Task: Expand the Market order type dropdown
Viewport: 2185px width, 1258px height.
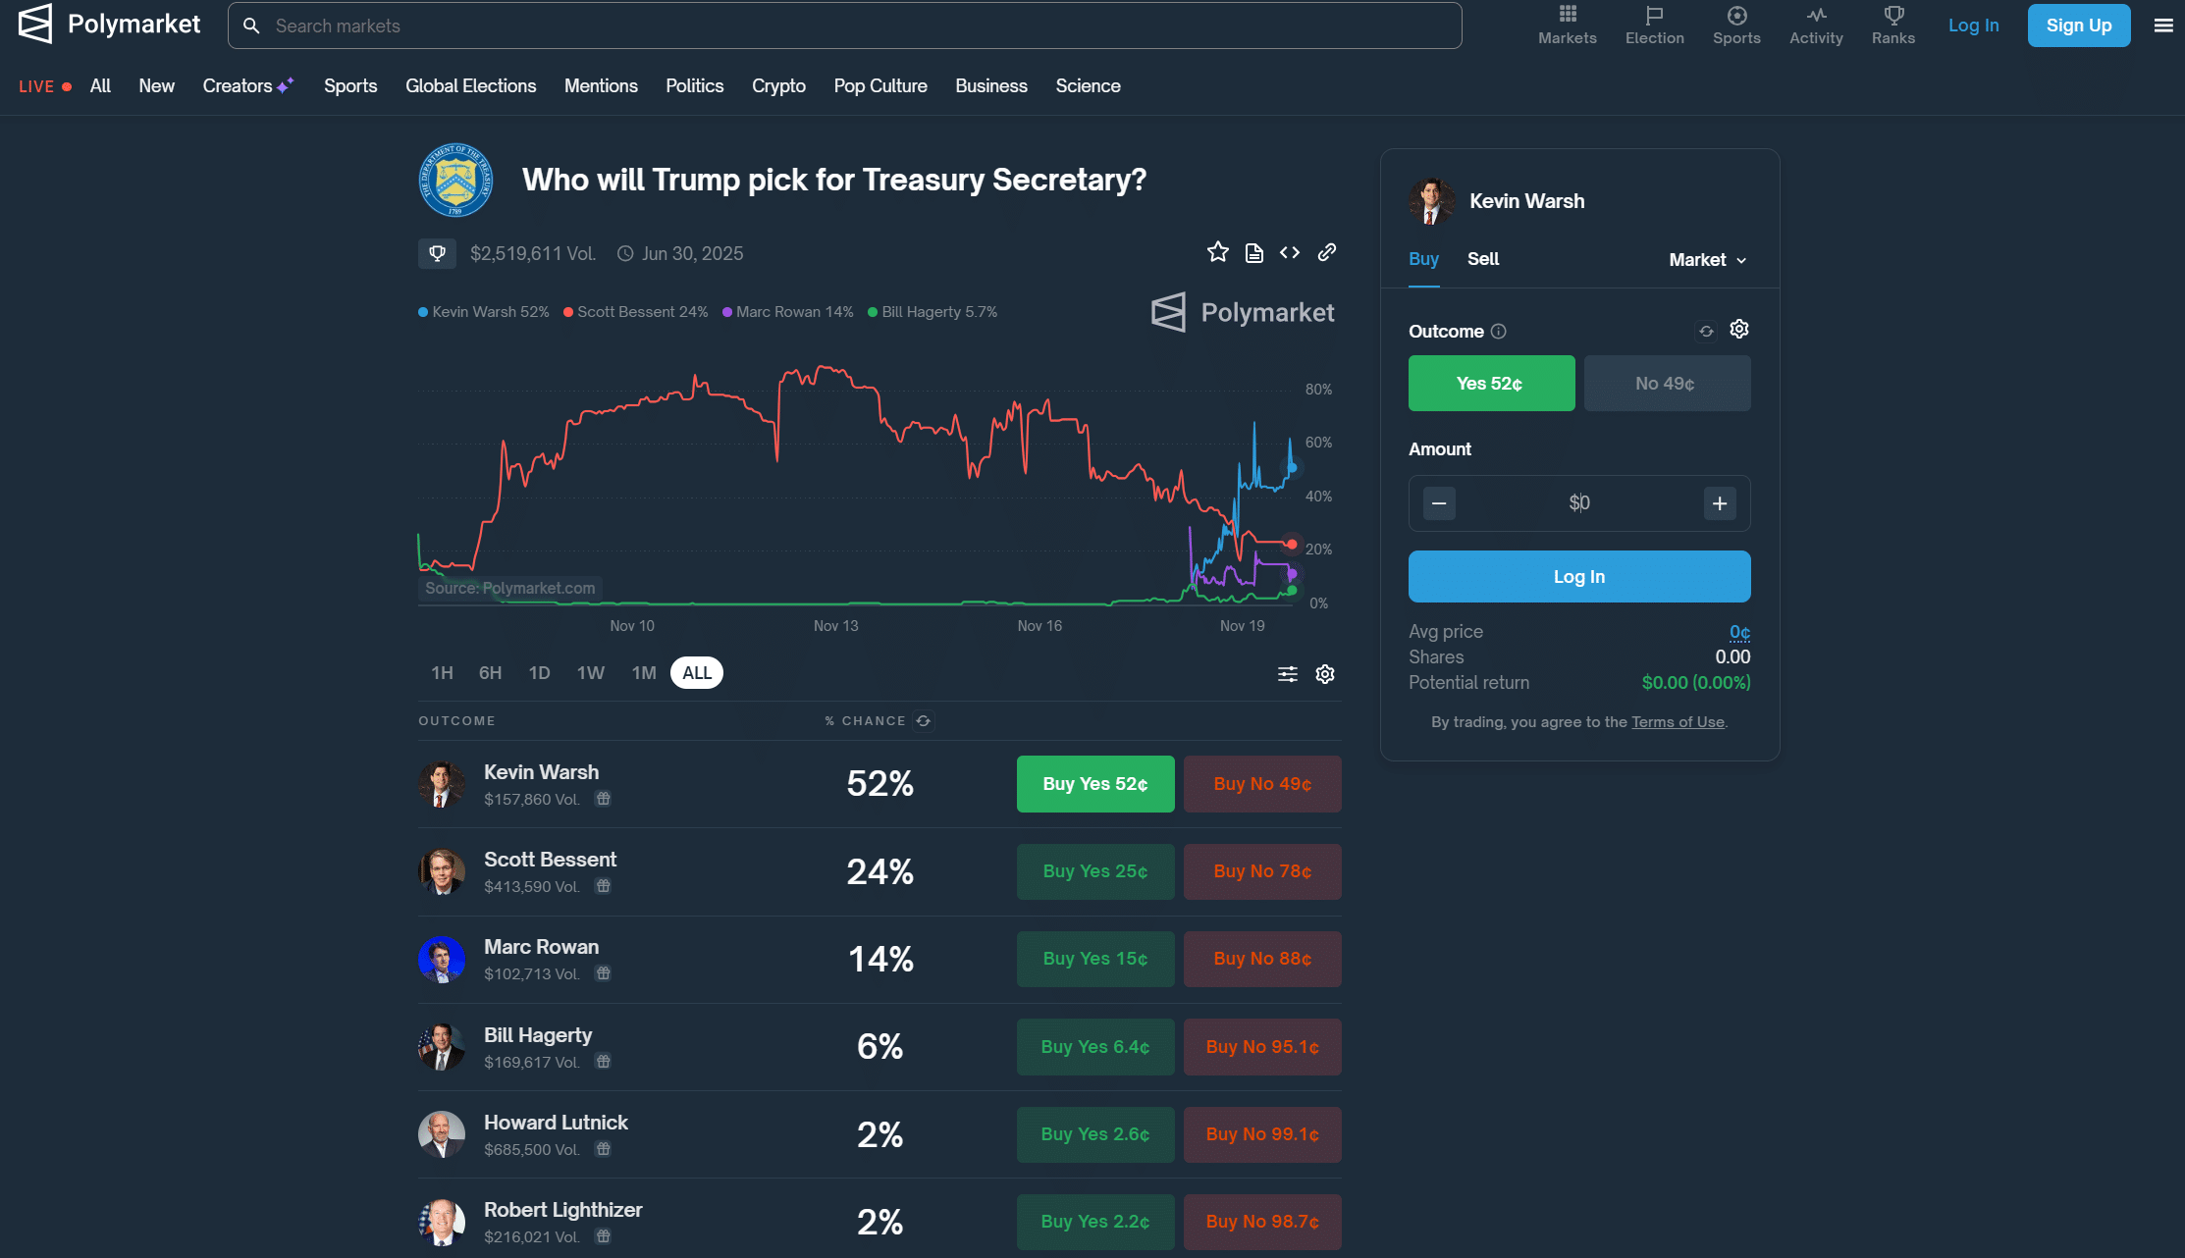Action: [x=1708, y=259]
